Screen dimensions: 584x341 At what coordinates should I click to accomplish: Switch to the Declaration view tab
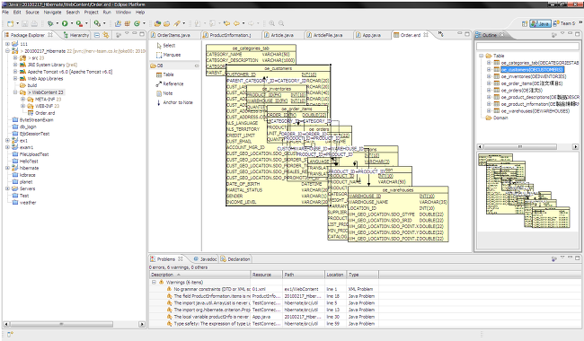pos(235,259)
